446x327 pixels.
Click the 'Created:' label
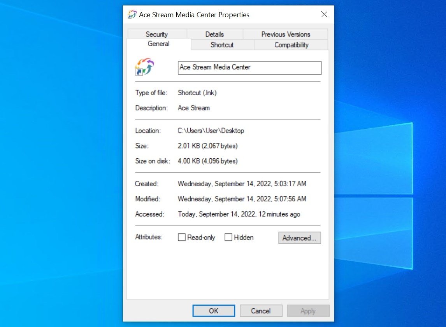147,184
